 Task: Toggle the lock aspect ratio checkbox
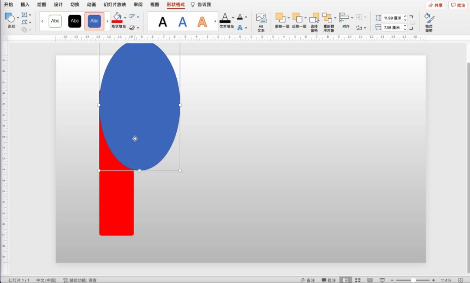tap(413, 23)
